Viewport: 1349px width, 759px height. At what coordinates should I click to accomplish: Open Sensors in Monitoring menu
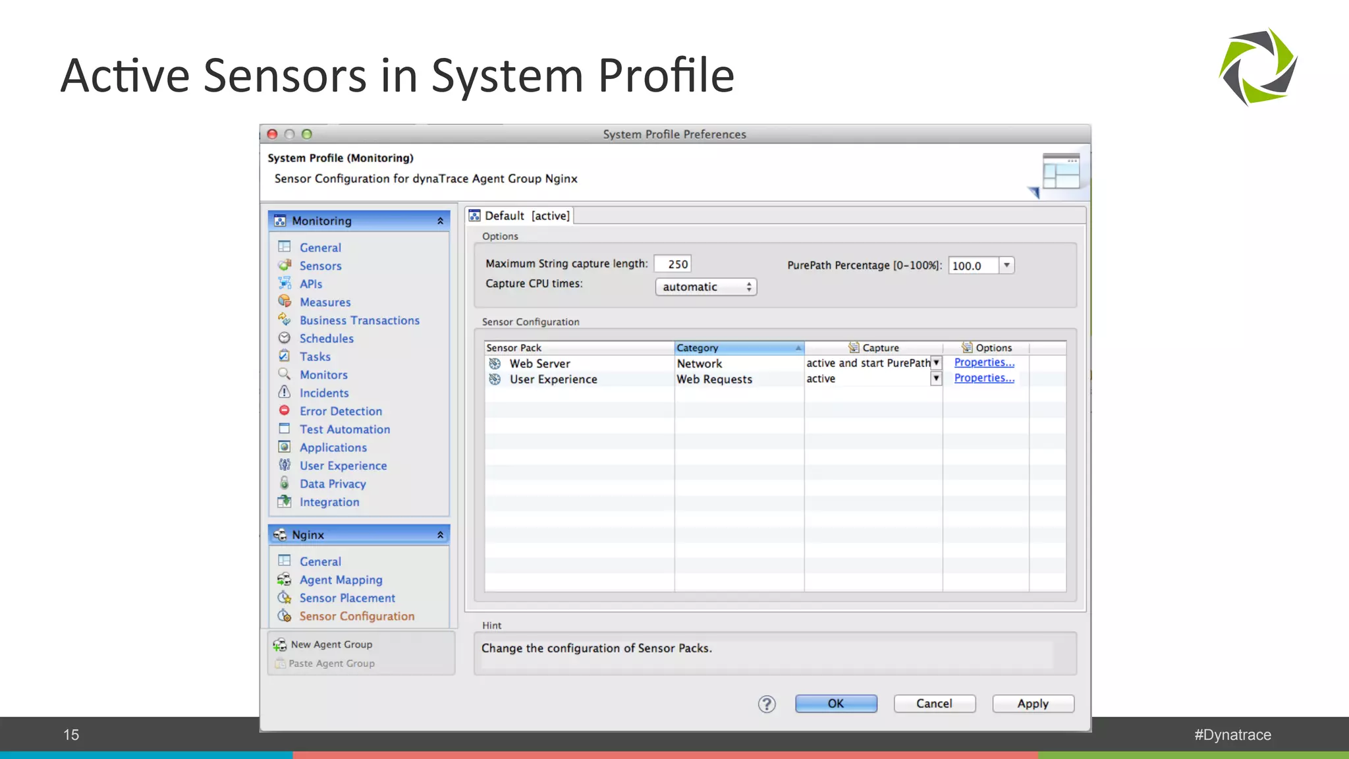click(x=321, y=266)
